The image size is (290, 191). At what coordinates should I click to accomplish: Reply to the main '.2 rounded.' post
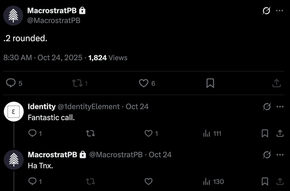(x=11, y=83)
